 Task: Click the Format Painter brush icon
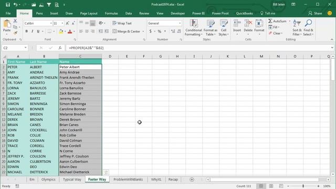tap(15, 33)
